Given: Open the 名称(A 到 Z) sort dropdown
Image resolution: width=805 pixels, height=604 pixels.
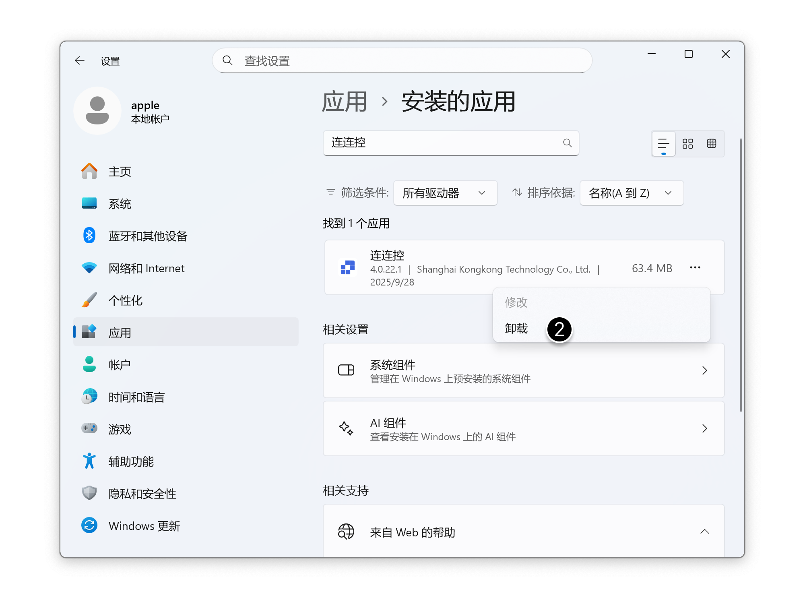Looking at the screenshot, I should tap(631, 193).
